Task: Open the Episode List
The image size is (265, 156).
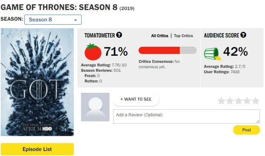Action: coord(37,149)
